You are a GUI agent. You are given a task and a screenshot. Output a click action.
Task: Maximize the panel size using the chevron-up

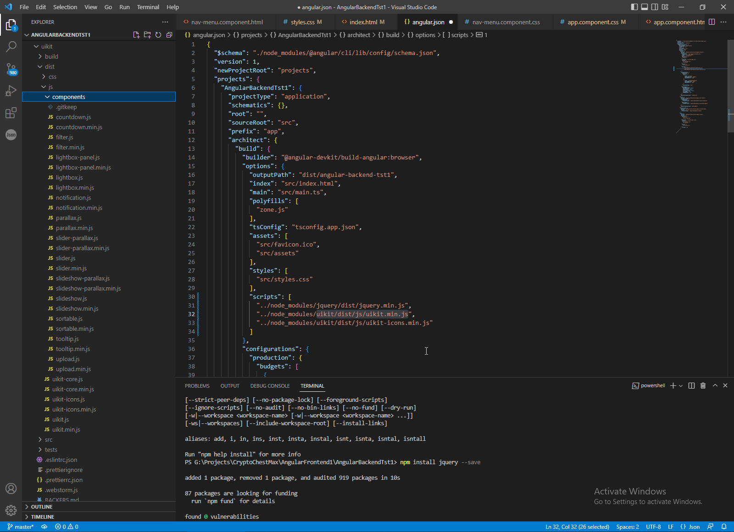[x=715, y=386]
